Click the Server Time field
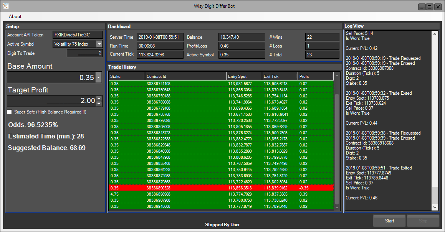The width and height of the screenshot is (445, 232). click(x=160, y=37)
